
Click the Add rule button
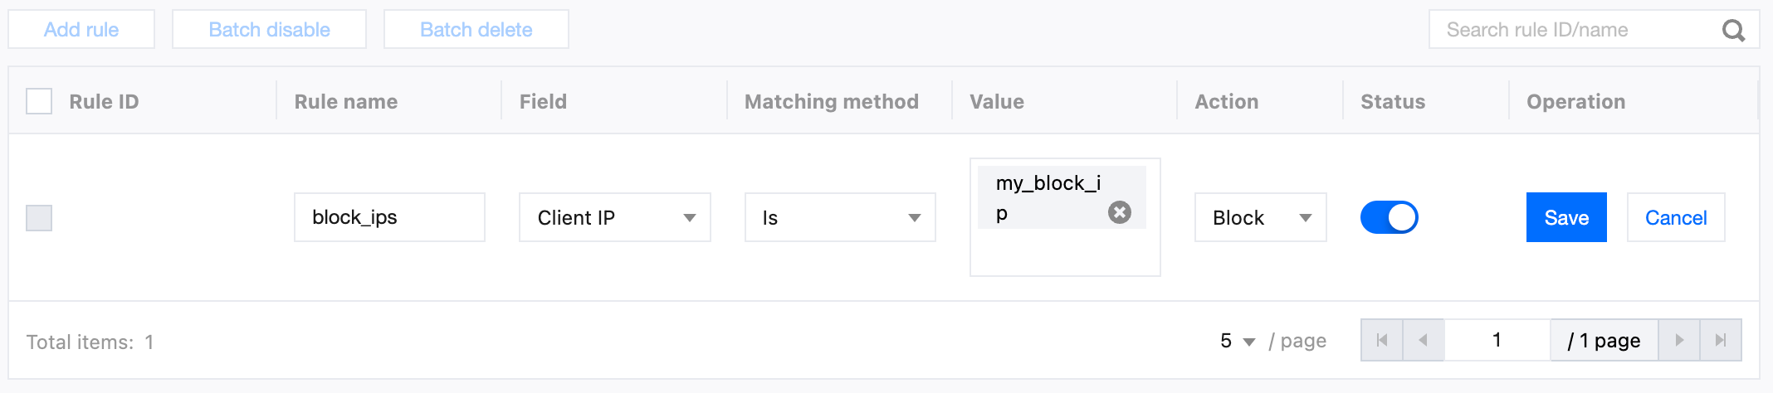pos(81,29)
